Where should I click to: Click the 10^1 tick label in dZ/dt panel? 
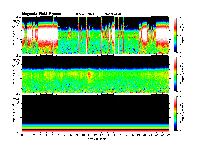[17, 102]
